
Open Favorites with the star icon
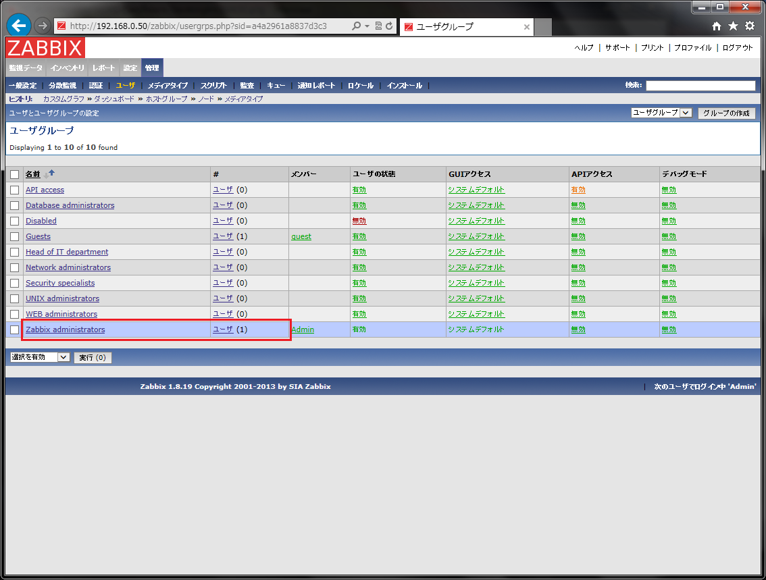pyautogui.click(x=733, y=26)
